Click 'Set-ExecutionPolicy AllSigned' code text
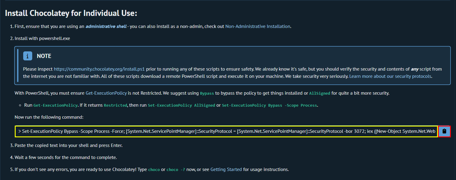The width and height of the screenshot is (456, 180). point(181,105)
